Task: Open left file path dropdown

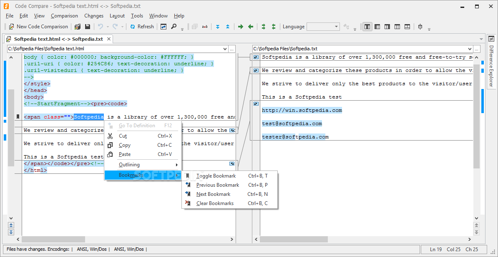Action: point(225,49)
